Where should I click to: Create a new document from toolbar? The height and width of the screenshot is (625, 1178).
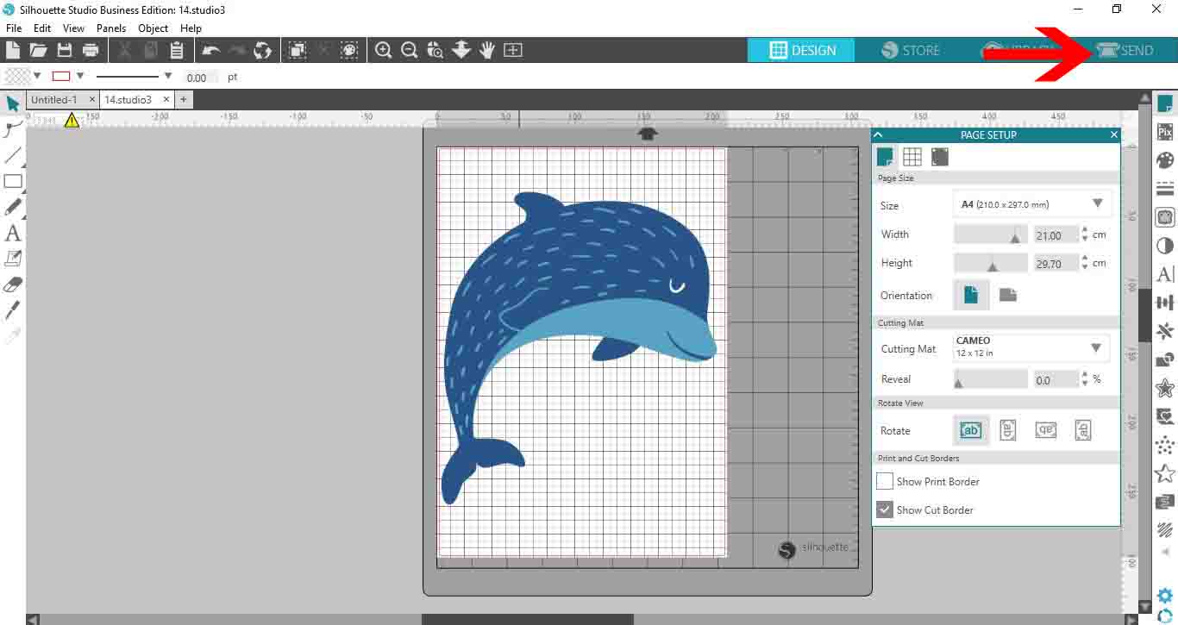(13, 50)
